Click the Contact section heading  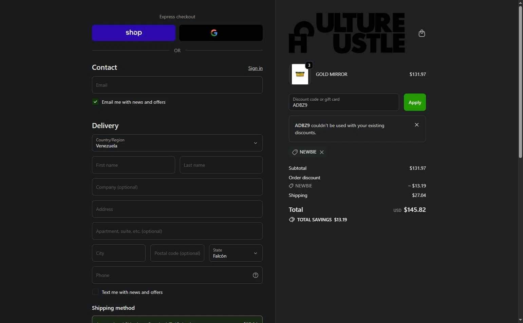click(x=105, y=67)
